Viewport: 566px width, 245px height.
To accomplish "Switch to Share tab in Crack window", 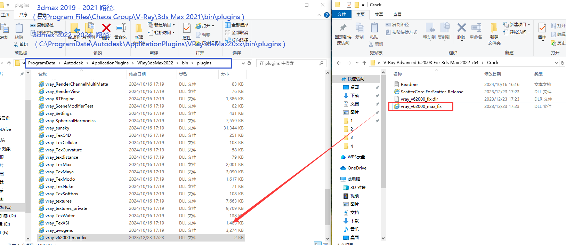I will click(x=379, y=14).
